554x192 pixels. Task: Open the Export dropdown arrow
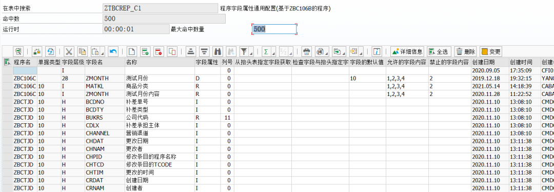[344, 54]
